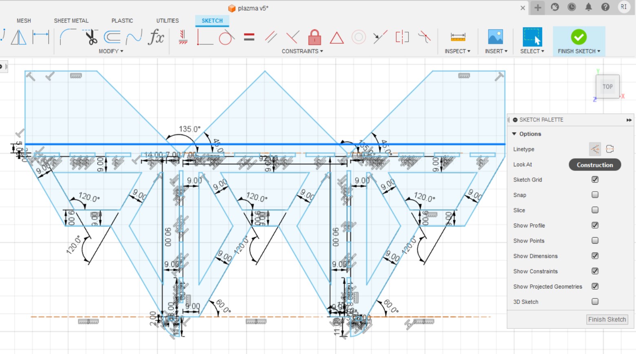
Task: Open the CONSTRAINTS dropdown menu
Action: pos(302,51)
